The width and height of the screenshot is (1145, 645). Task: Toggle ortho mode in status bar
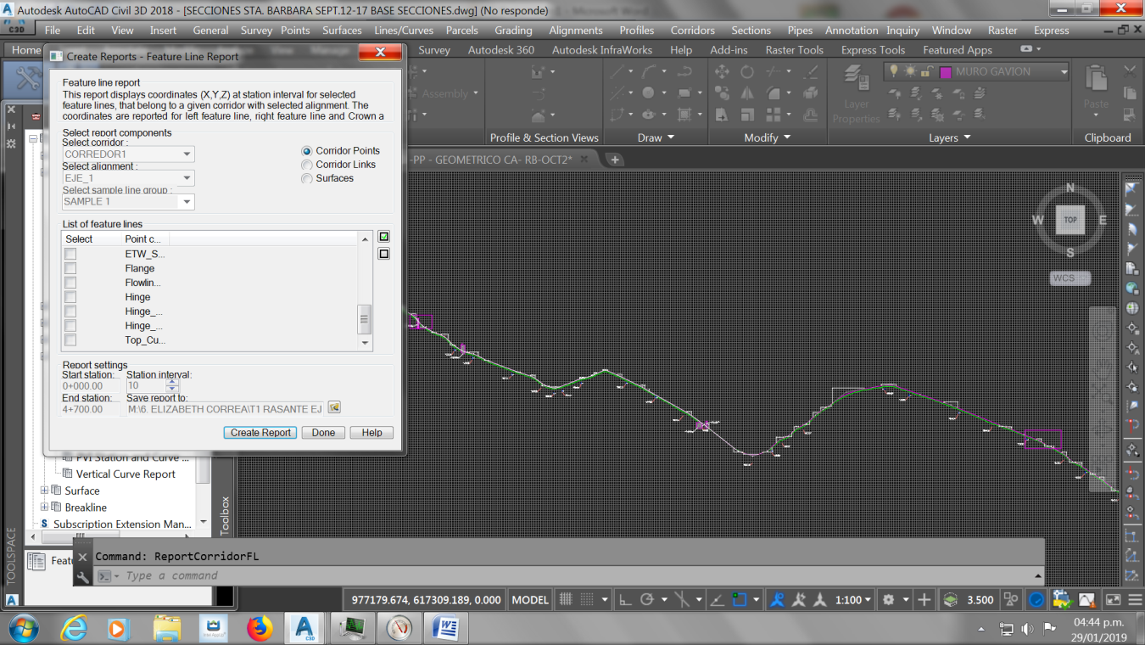pyautogui.click(x=625, y=599)
